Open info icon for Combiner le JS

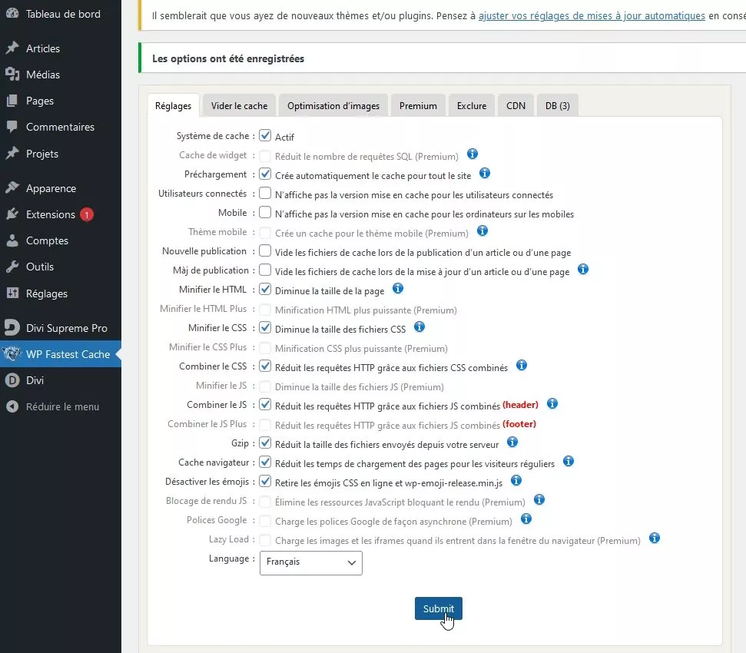[x=552, y=404]
